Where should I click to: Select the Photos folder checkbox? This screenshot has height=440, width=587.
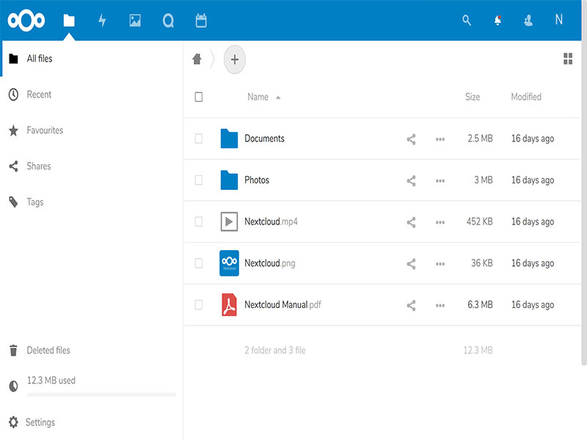coord(199,180)
